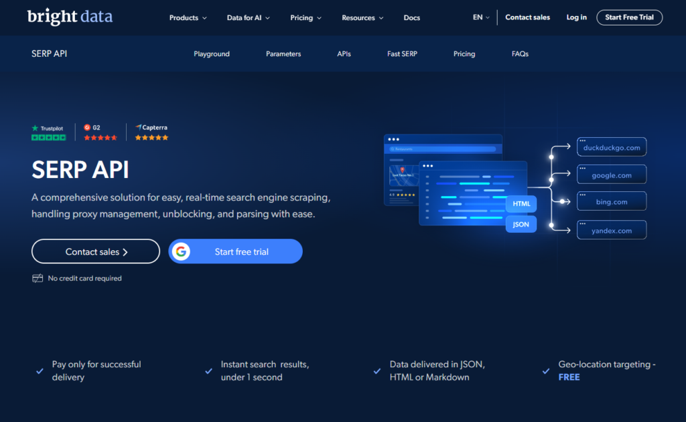Open the Pricing dropdown in top navigation
Image resolution: width=686 pixels, height=422 pixels.
pos(305,18)
